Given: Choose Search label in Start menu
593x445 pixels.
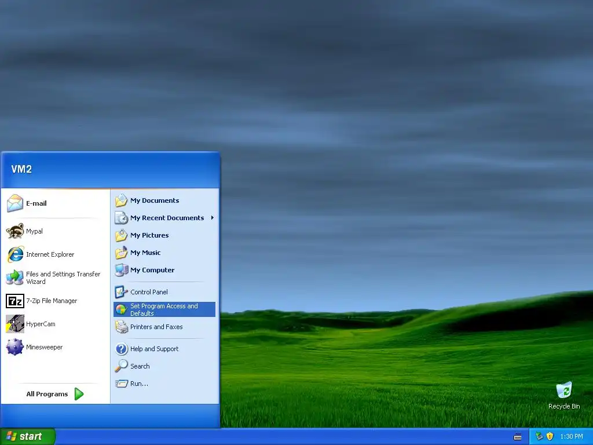Looking at the screenshot, I should pyautogui.click(x=140, y=366).
